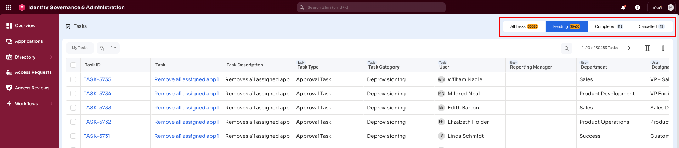The height and width of the screenshot is (148, 679).
Task: Check the TASK-5733 row checkbox
Action: click(73, 108)
